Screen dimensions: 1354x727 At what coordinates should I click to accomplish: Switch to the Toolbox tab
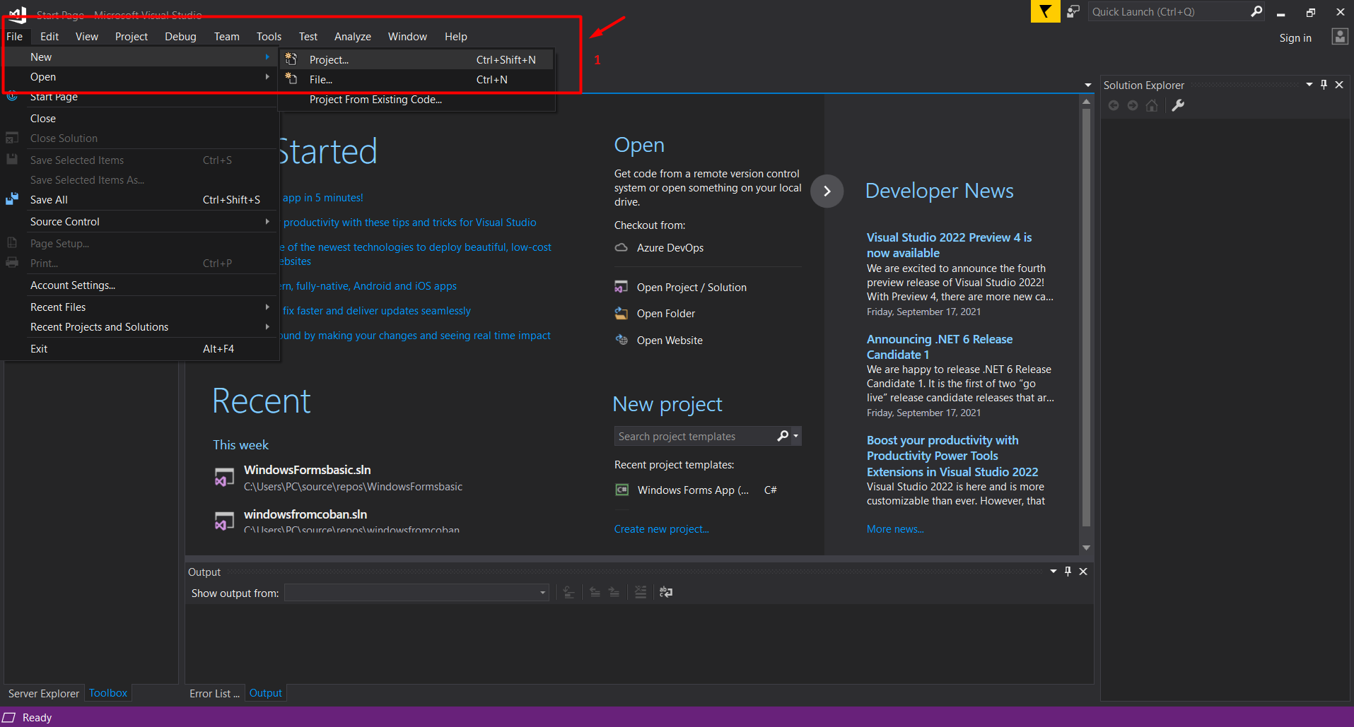point(108,693)
